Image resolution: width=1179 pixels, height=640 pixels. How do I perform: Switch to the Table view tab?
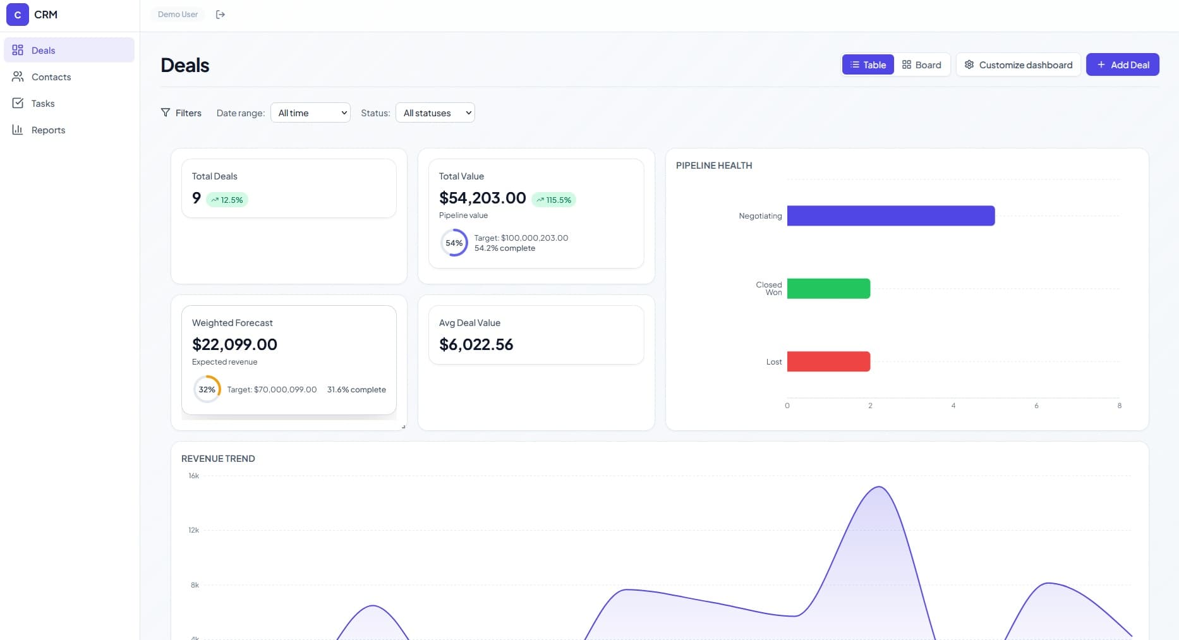[868, 64]
